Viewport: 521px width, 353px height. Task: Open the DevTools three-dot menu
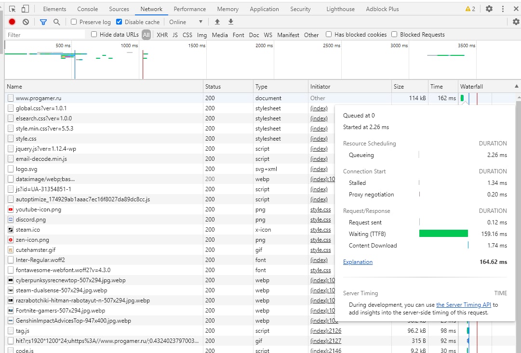(503, 9)
